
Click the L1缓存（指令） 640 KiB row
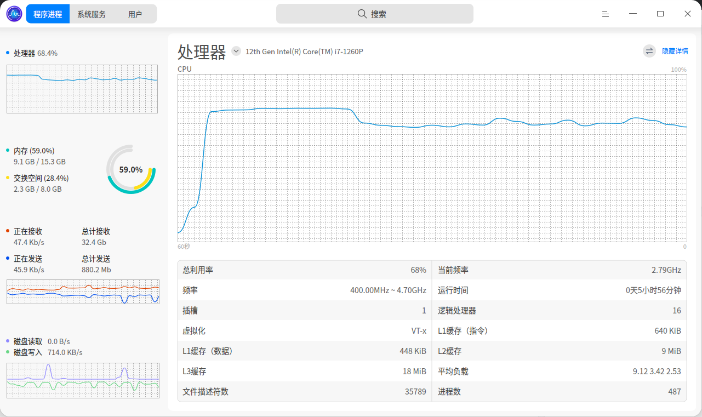tap(560, 331)
